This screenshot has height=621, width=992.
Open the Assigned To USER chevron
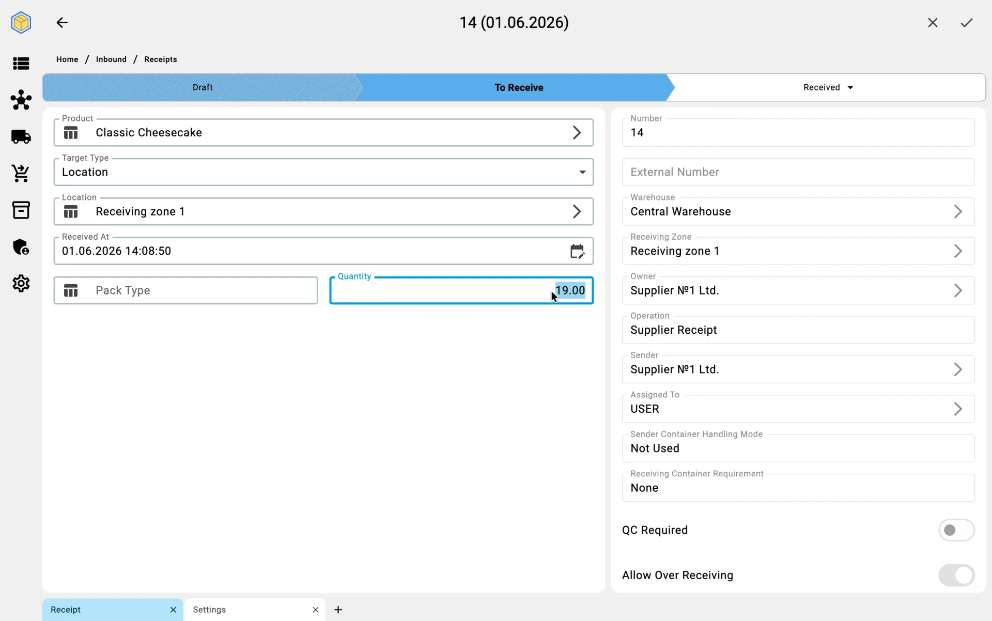coord(958,409)
